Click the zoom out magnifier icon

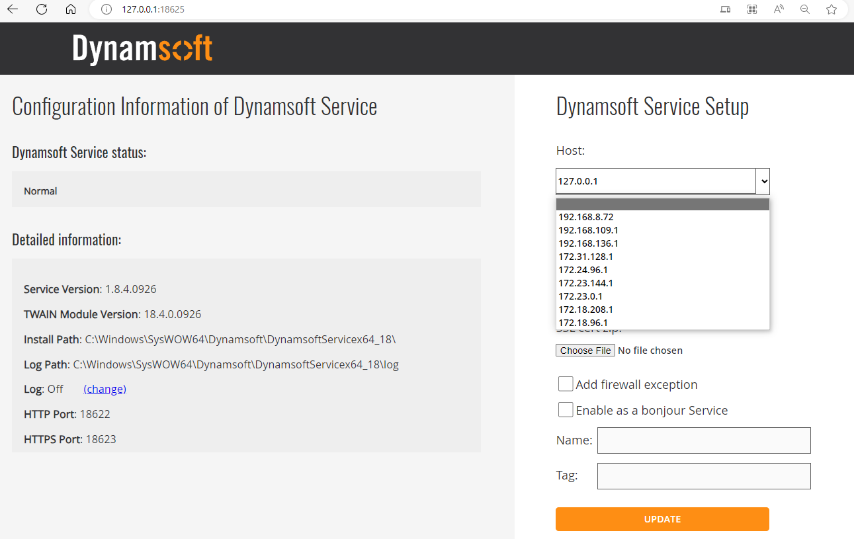tap(805, 9)
